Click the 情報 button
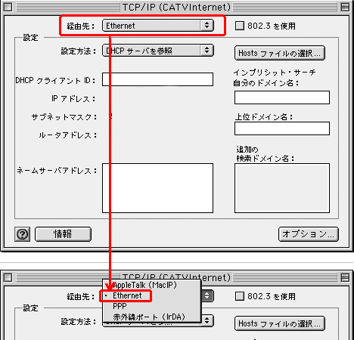 point(63,234)
